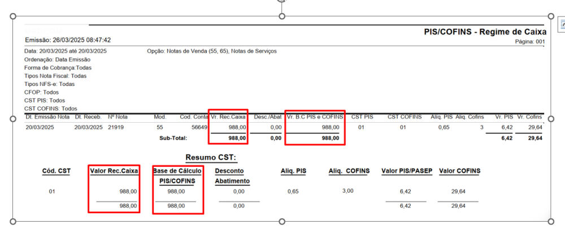Image resolution: width=565 pixels, height=229 pixels.
Task: Click the top-left corner resize handle
Action: coord(12,17)
